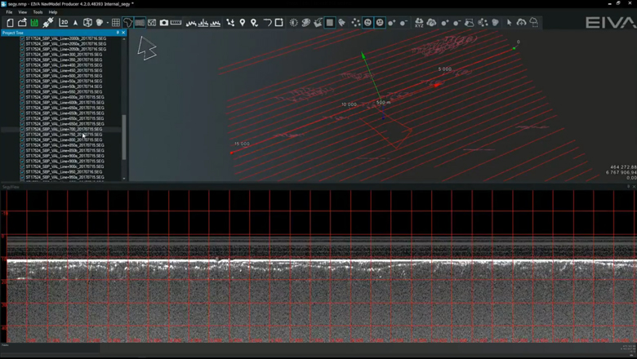This screenshot has width=637, height=359.
Task: Select the ruler measure tool
Action: (176, 23)
